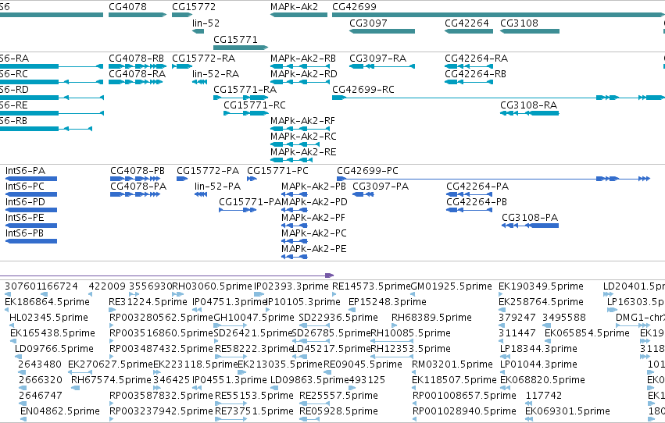Viewport: 665px width, 423px height.
Task: Click transcript MAPk-Ak2-RB
Action: click(300, 66)
